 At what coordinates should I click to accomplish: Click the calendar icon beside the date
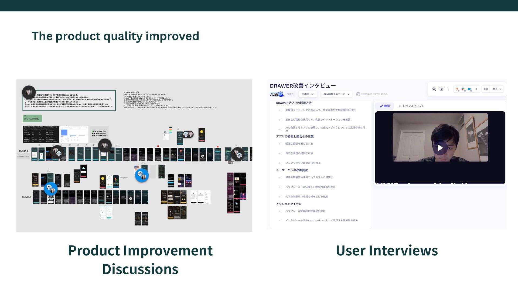pyautogui.click(x=358, y=94)
